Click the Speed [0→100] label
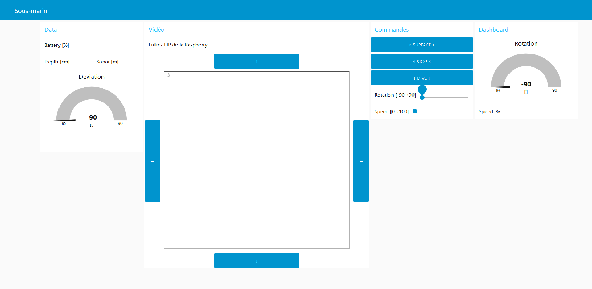592x289 pixels. coord(392,111)
